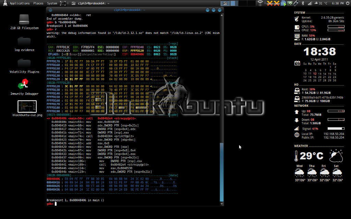Image resolution: width=351 pixels, height=219 pixels.
Task: Switch to the fourth workspace in switcher
Action: click(x=251, y=3)
